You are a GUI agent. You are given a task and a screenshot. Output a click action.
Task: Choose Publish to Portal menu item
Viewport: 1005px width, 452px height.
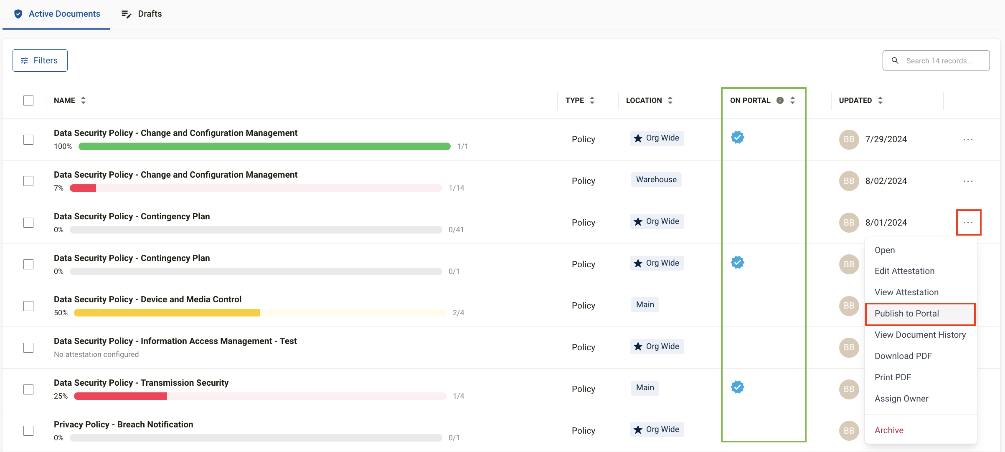point(906,314)
